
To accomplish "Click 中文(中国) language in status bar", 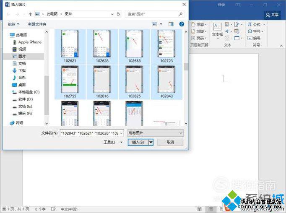I will pyautogui.click(x=69, y=209).
